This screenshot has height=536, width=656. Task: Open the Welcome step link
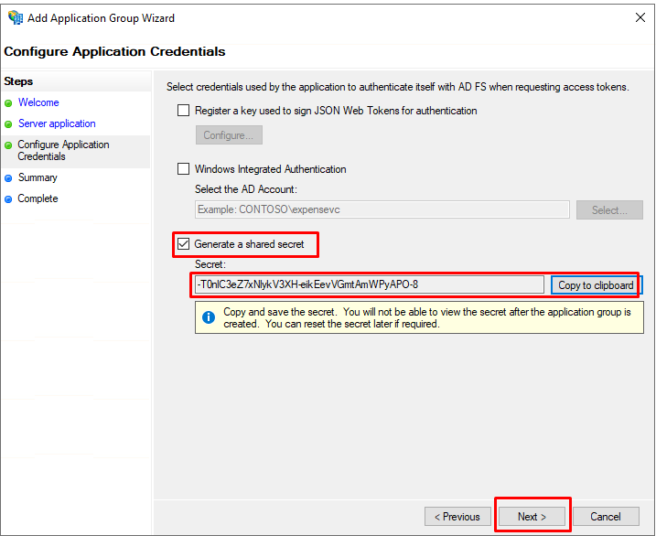tap(38, 102)
